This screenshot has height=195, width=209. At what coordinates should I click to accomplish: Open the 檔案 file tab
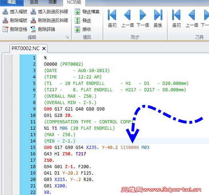coord(12,2)
